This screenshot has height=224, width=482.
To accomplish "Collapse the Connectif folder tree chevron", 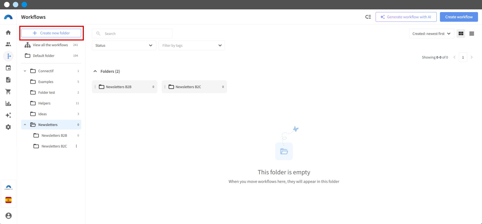I will click(x=25, y=71).
